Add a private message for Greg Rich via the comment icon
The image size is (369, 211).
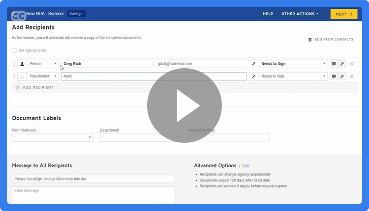334,64
